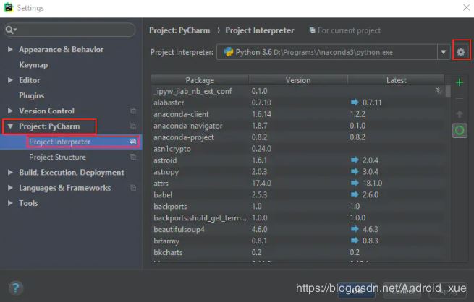The height and width of the screenshot is (302, 474).
Task: Click the help question mark icon
Action: point(16,288)
